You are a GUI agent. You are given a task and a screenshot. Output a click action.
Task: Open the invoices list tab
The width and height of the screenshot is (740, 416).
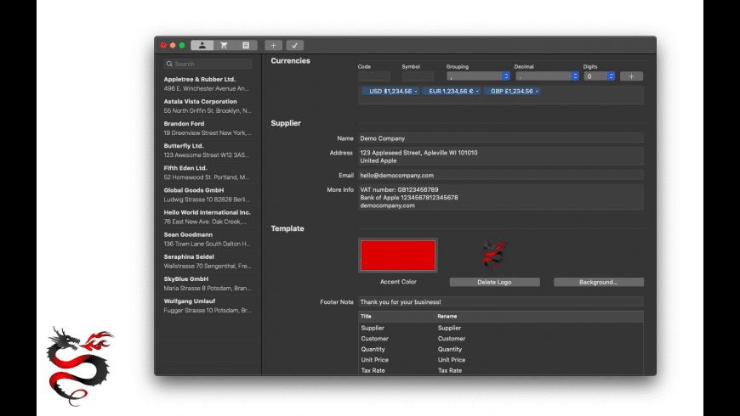pyautogui.click(x=246, y=45)
